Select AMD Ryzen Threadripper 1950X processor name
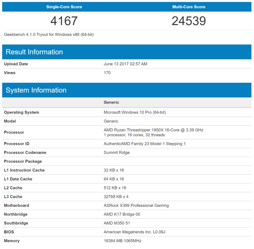 [153, 130]
